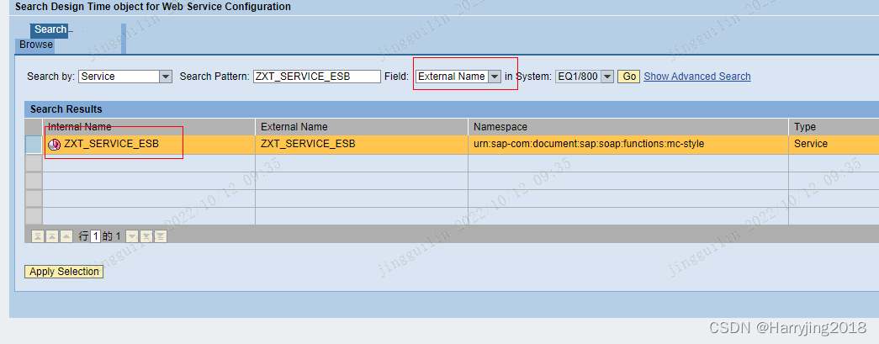
Task: Click Internal Name column header
Action: tap(149, 127)
